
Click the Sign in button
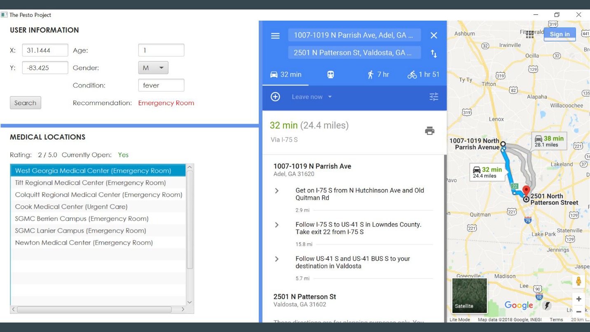tap(560, 34)
